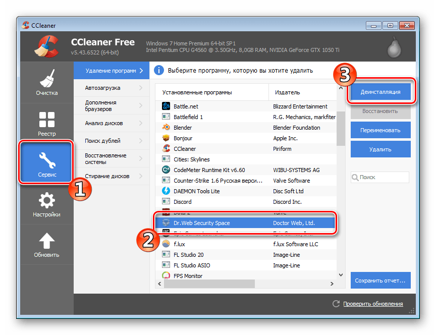The height and width of the screenshot is (335, 436).
Task: Select the Blender icon in program list
Action: (x=166, y=128)
